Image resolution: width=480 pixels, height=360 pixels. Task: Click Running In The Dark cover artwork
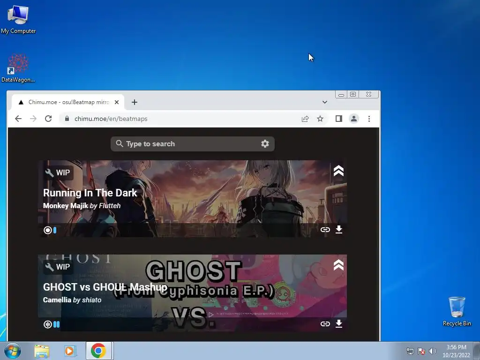(192, 199)
